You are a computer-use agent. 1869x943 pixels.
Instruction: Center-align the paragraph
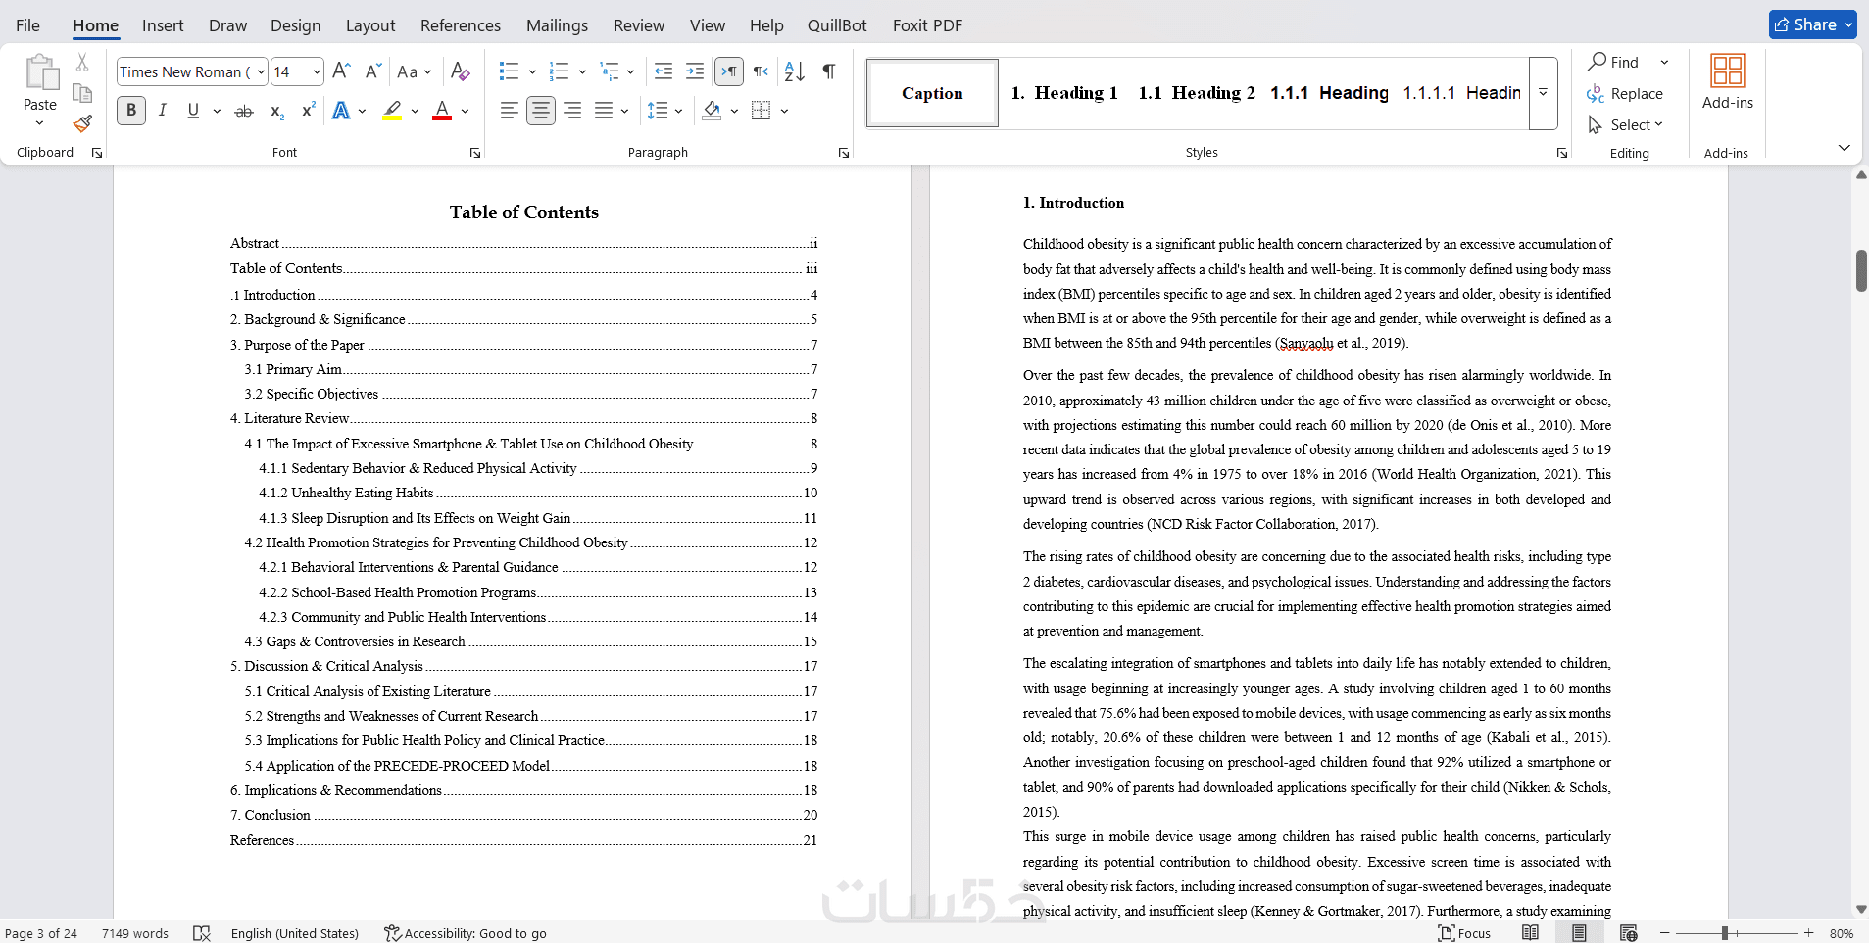(x=541, y=111)
